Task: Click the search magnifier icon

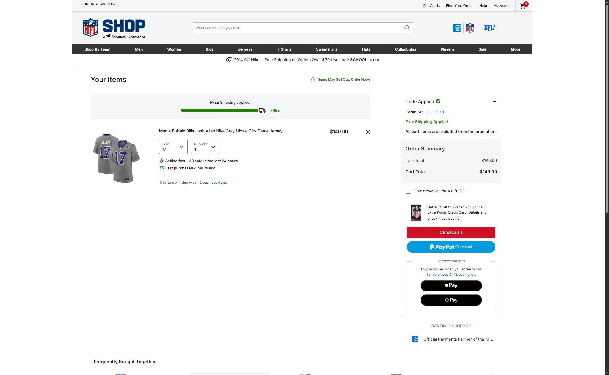Action: [x=407, y=28]
